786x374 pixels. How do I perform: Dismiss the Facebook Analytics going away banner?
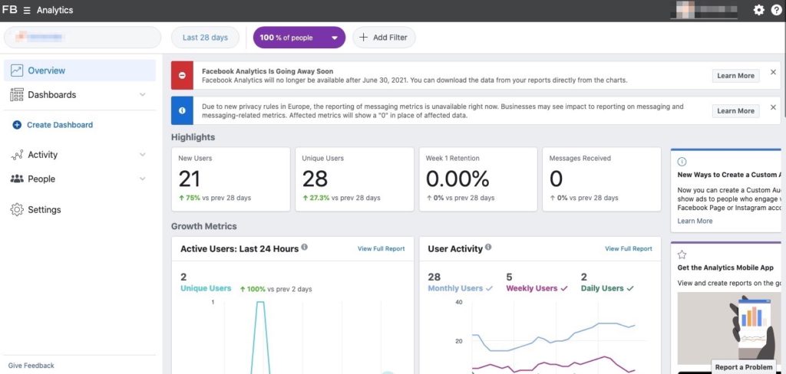pos(773,72)
